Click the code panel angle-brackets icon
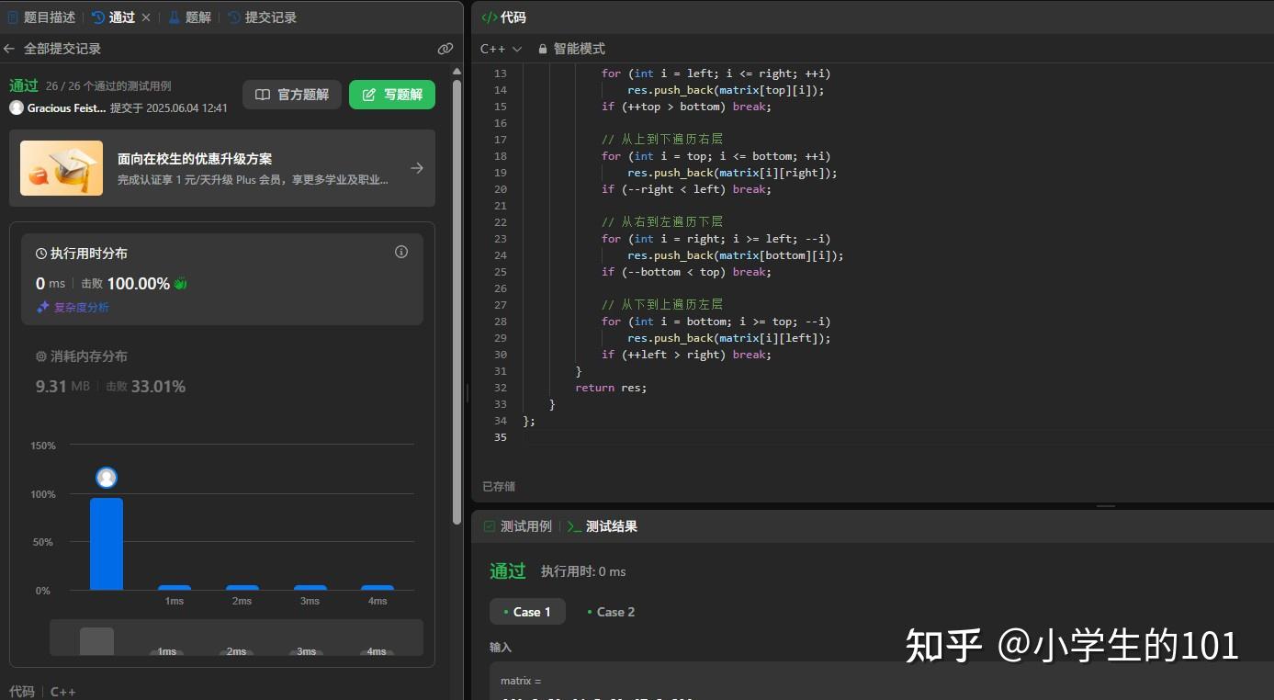This screenshot has height=700, width=1274. pos(488,17)
